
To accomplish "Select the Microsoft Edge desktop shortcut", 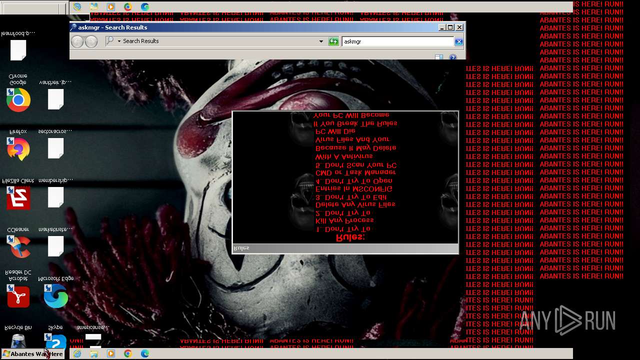I will click(55, 292).
